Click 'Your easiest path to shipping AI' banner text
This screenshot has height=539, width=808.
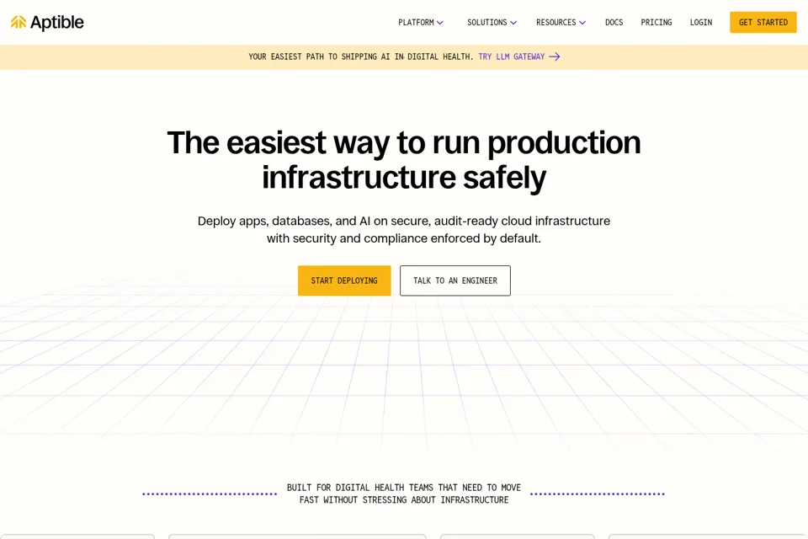click(x=361, y=56)
